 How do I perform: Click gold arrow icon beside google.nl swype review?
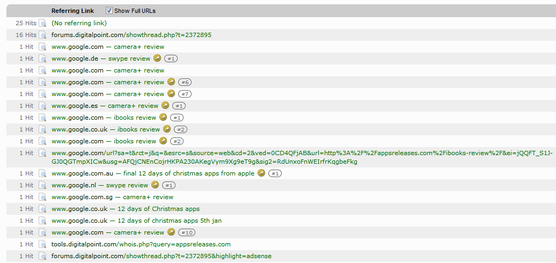(155, 185)
